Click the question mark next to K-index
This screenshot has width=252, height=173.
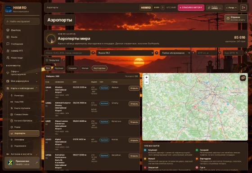pos(162,8)
